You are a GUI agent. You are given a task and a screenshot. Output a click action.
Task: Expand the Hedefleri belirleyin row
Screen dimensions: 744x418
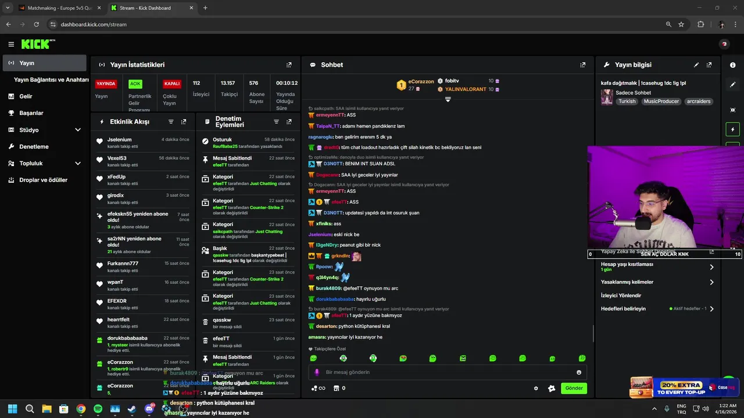[x=711, y=309]
